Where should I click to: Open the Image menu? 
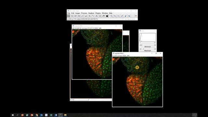78,13
